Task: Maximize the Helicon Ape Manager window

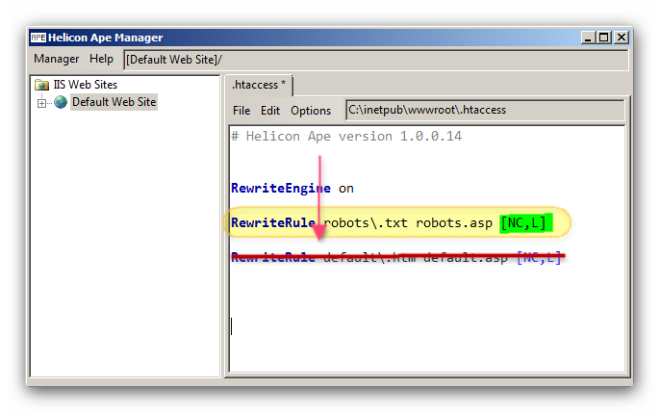Action: click(x=603, y=38)
